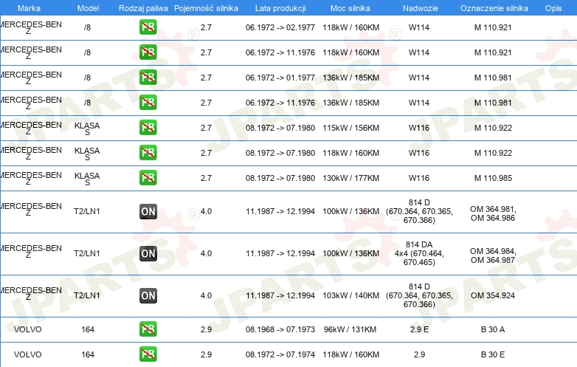Select power value 103kW / 140KM
The width and height of the screenshot is (577, 367).
click(350, 295)
